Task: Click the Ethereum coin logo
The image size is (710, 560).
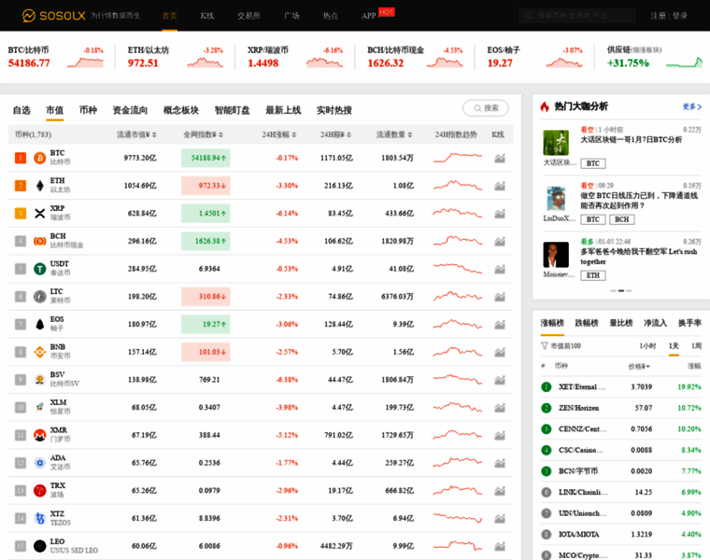Action: click(x=40, y=186)
